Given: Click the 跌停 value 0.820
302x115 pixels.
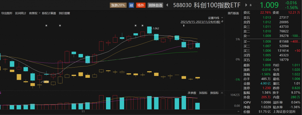Looking at the screenshot, I should coord(296,88).
